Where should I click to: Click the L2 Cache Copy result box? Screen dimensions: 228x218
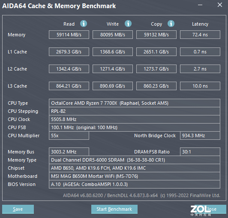click(x=156, y=69)
